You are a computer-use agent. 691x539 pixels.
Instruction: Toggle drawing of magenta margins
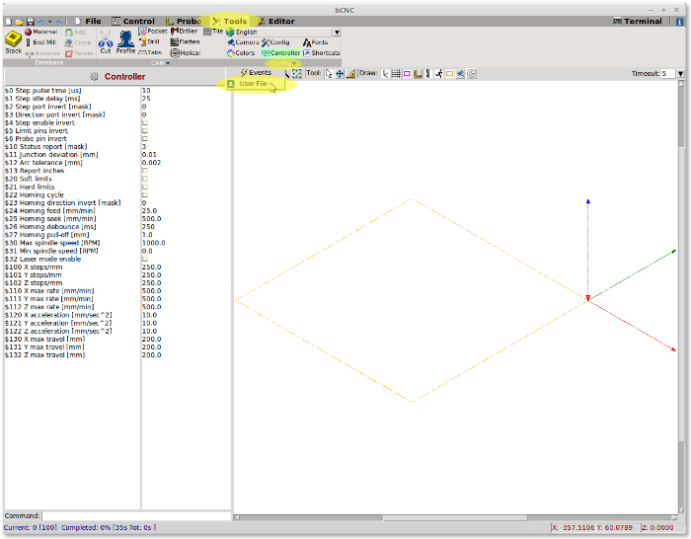407,74
